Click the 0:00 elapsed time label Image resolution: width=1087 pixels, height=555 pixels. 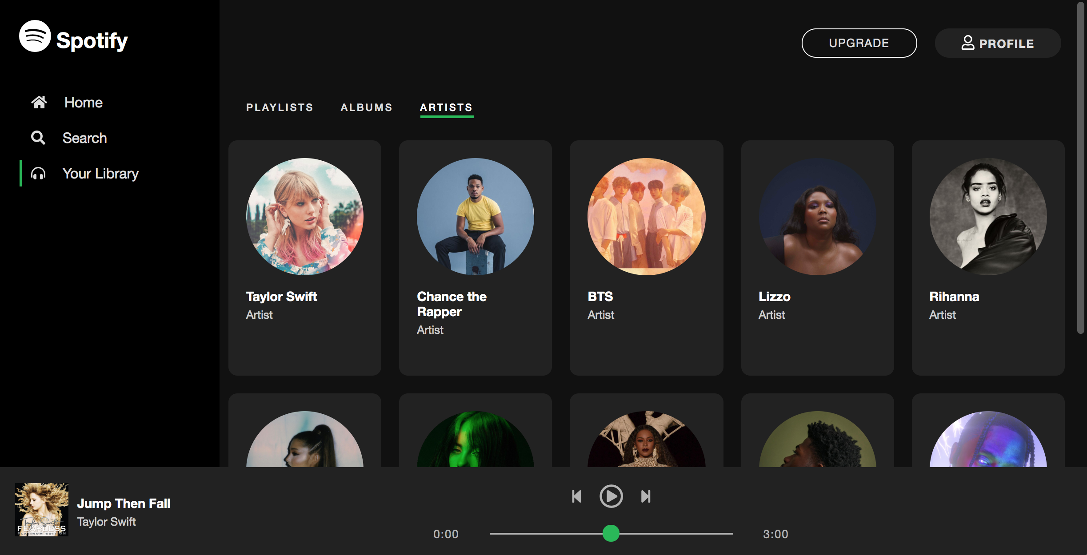point(446,534)
